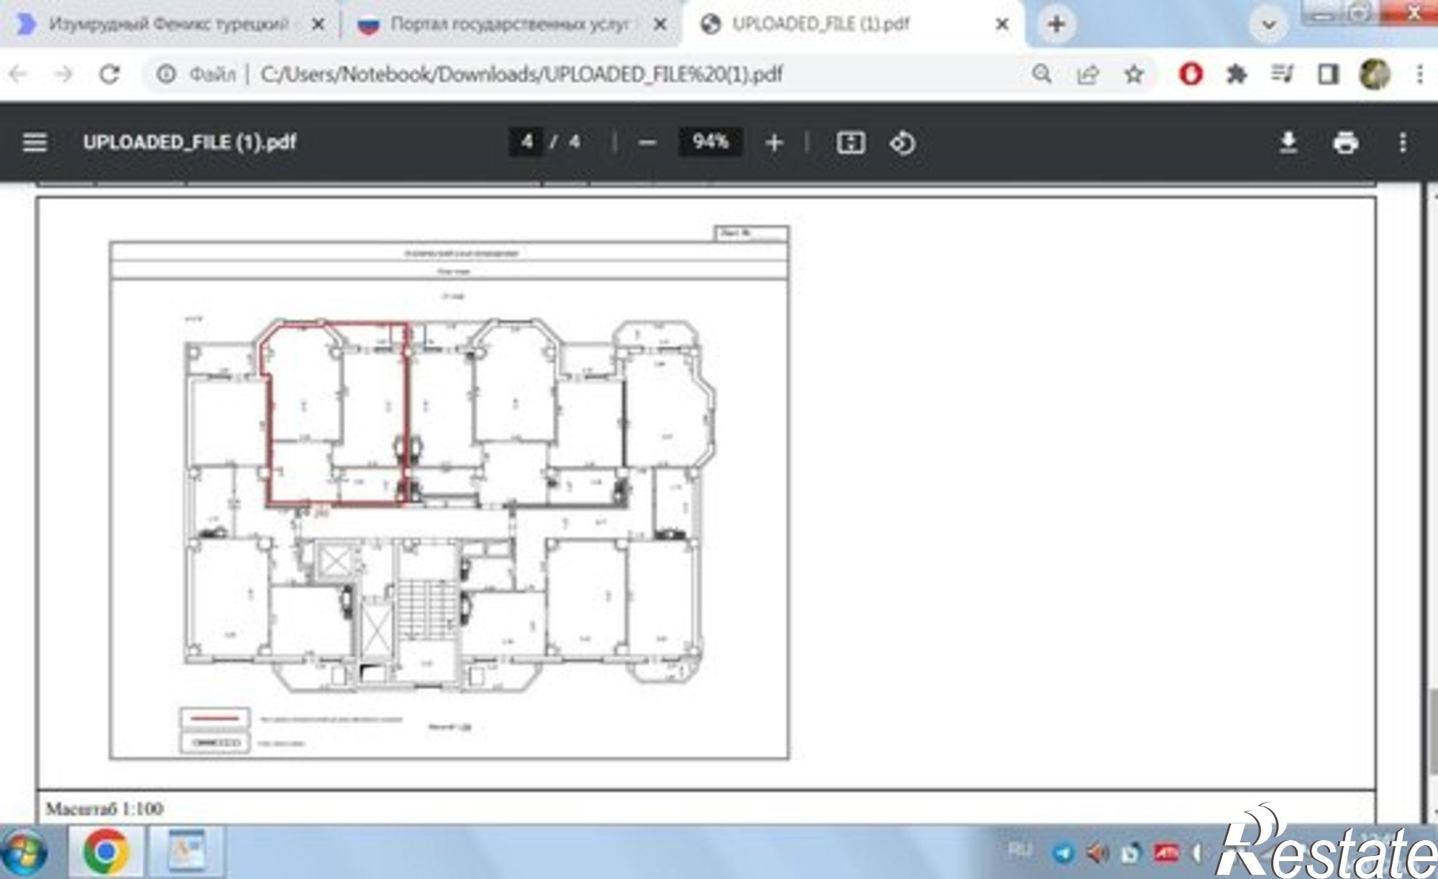Reload the current page
Viewport: 1438px width, 879px height.
[x=109, y=74]
